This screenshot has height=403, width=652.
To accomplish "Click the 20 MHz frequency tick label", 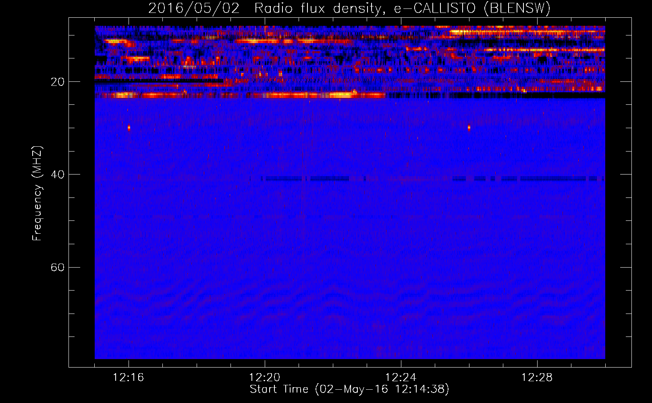I will click(x=58, y=82).
